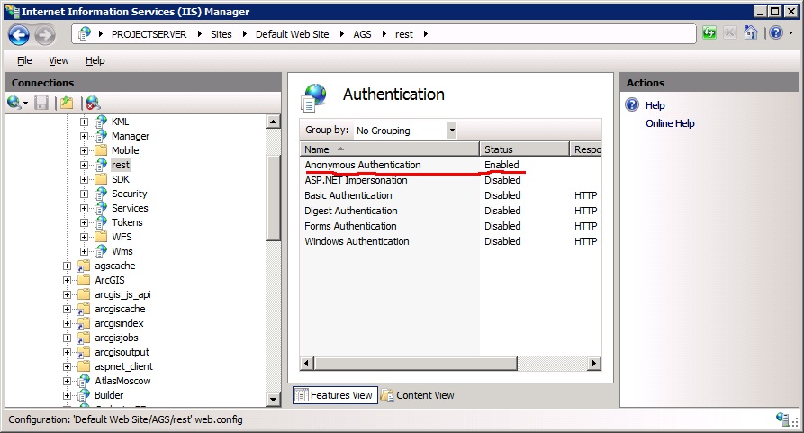Click the Tokens application icon
The height and width of the screenshot is (433, 804).
[x=101, y=222]
